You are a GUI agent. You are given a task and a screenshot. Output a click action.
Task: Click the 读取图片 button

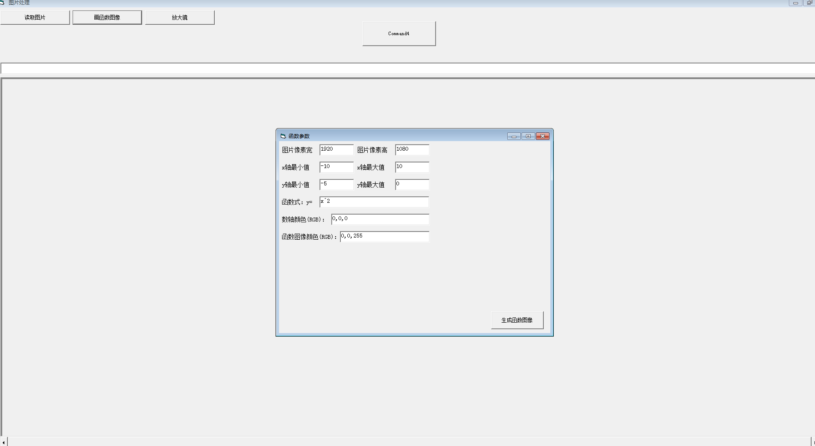35,17
